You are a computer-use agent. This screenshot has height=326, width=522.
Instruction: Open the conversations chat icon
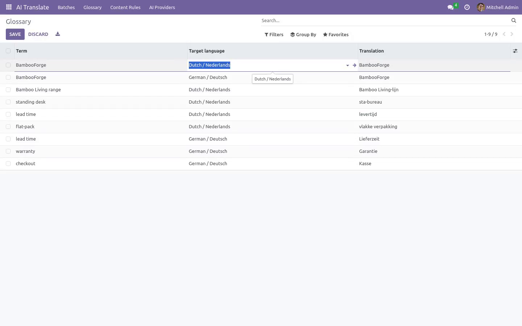(451, 7)
